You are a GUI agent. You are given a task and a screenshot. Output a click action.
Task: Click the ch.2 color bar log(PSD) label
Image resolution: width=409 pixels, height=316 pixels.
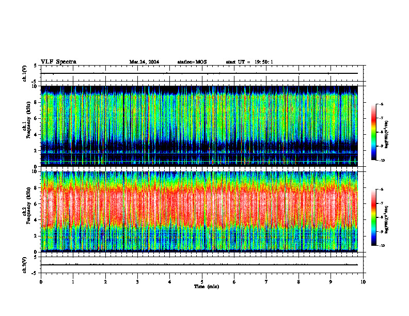click(x=386, y=220)
